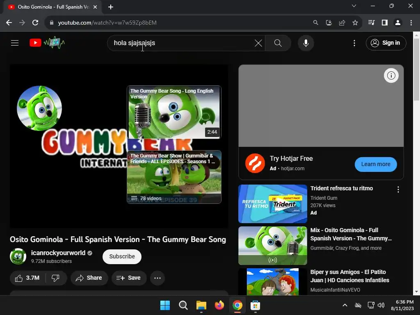Select the Osito Gominola tab
Screen dimensions: 420x315
click(52, 7)
